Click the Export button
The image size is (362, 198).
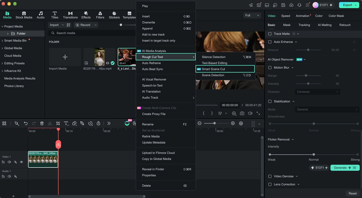[349, 5]
